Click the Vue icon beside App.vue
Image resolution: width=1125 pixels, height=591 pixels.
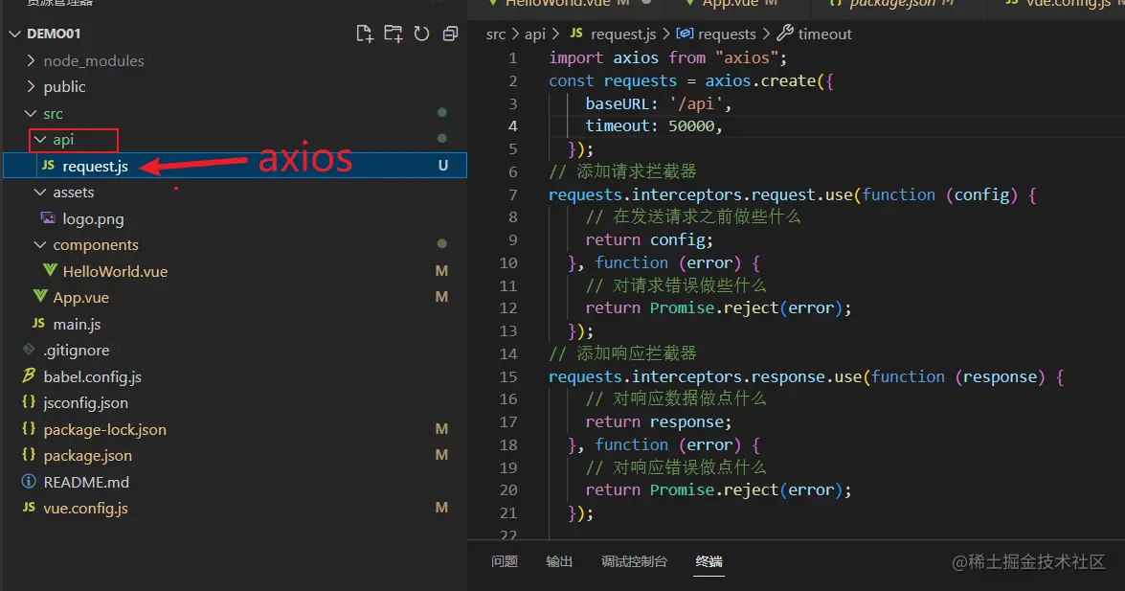(x=41, y=296)
